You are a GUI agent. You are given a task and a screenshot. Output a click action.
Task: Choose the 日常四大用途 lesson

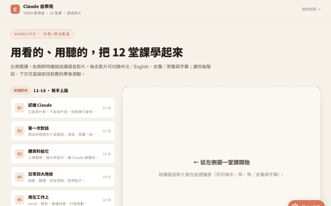[63, 177]
